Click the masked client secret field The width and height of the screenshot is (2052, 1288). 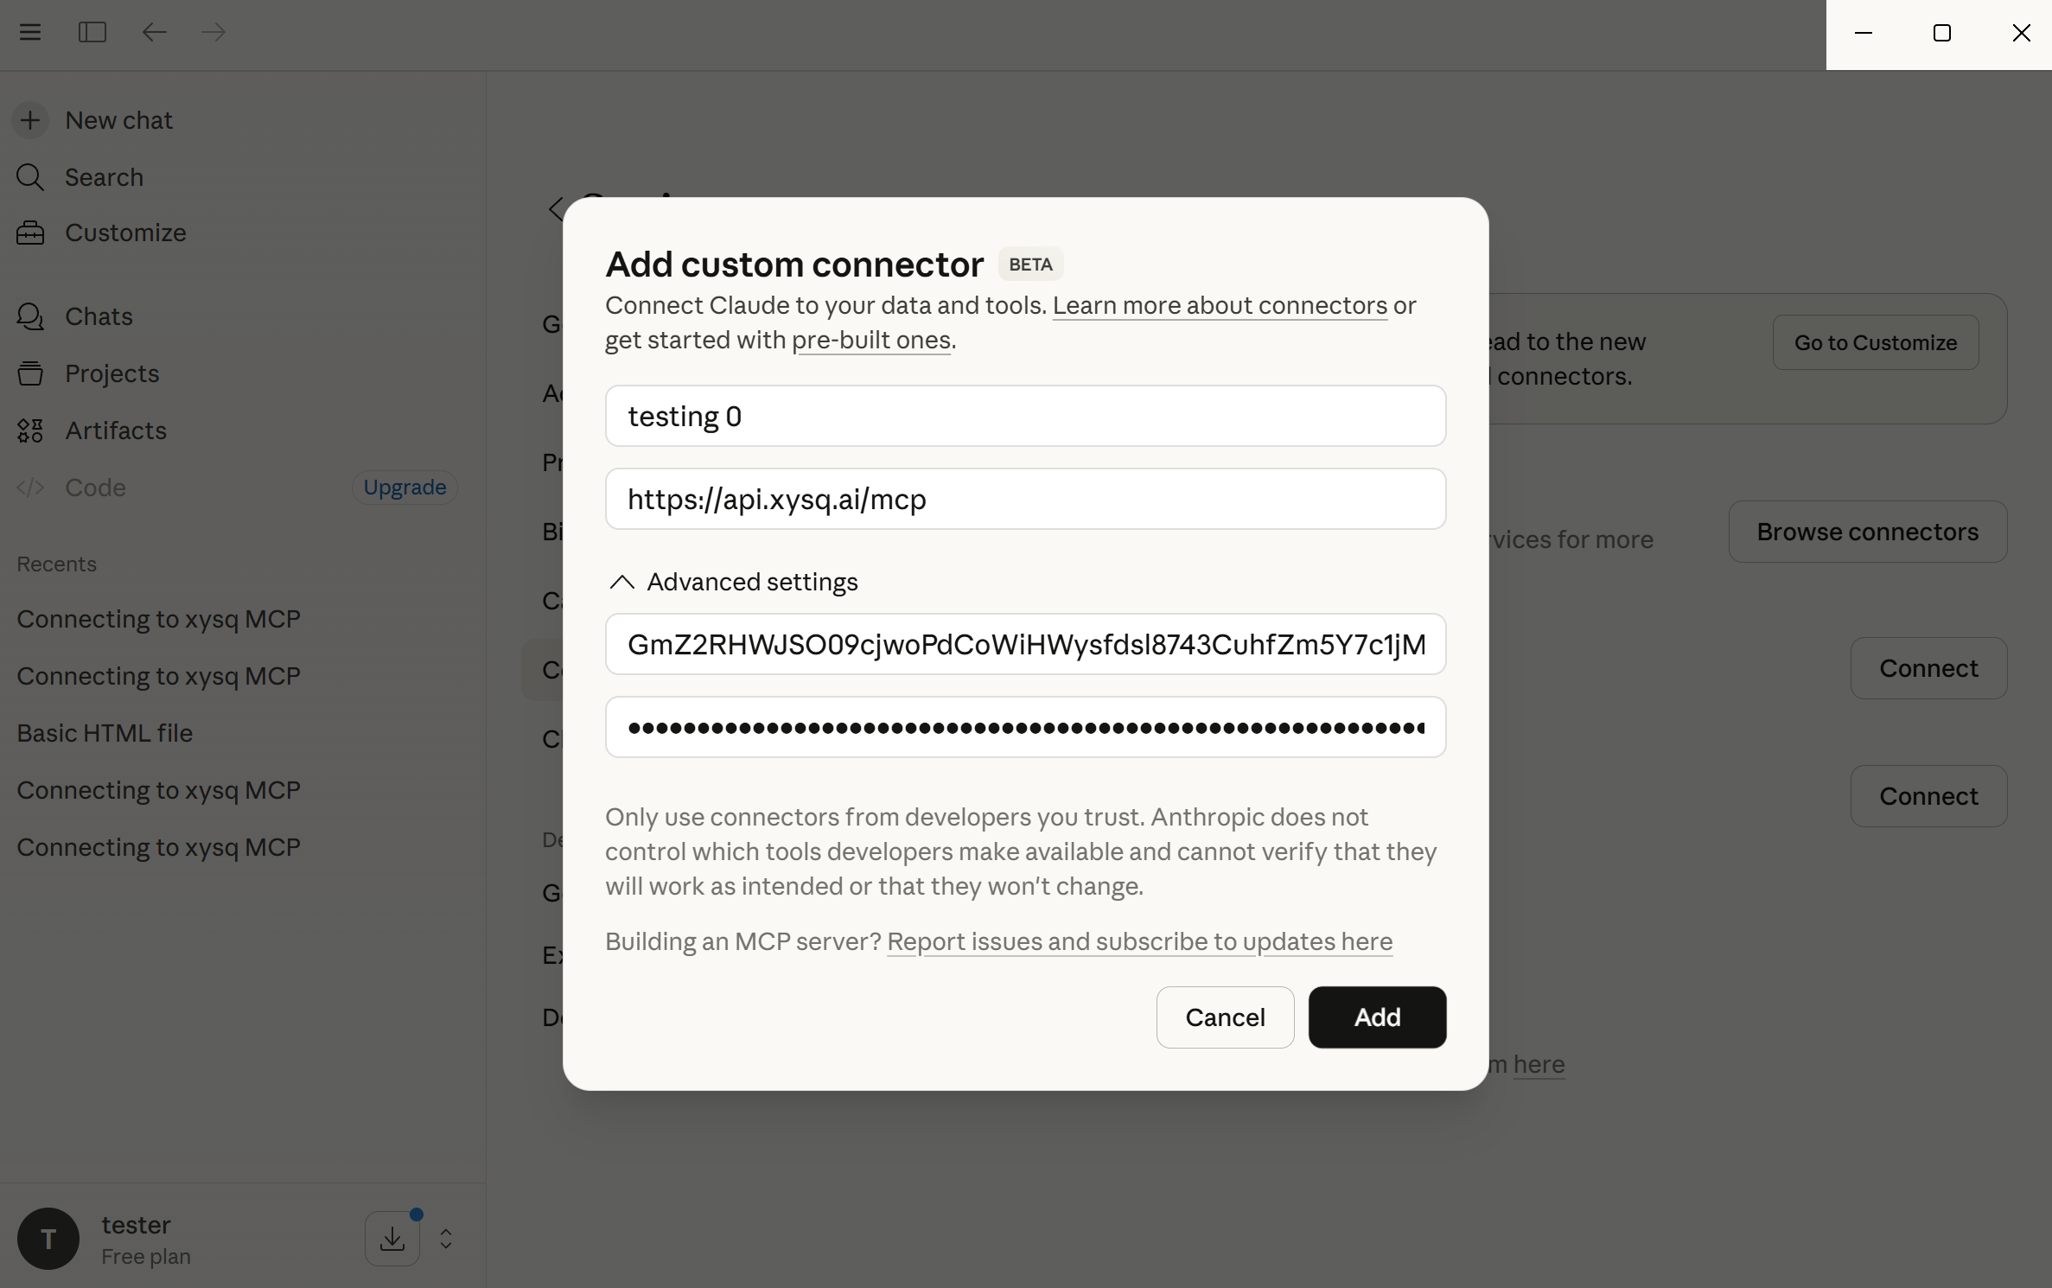(x=1025, y=727)
